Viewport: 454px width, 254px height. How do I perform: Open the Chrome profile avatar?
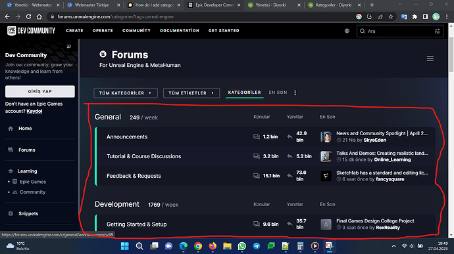point(436,17)
